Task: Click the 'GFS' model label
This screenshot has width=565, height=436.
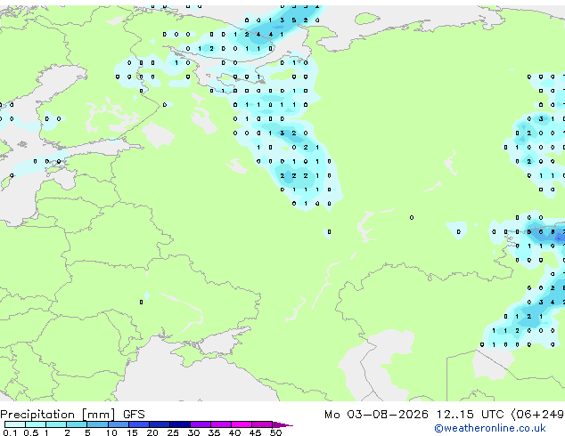Action: pos(134,415)
